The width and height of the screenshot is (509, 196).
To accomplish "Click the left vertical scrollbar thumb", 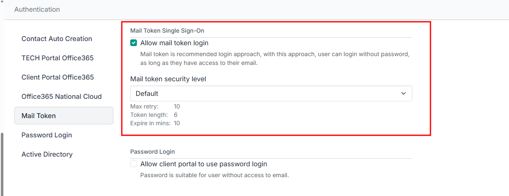I will [x=2, y=163].
